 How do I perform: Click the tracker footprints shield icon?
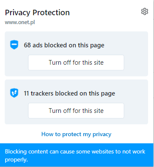point(14,93)
